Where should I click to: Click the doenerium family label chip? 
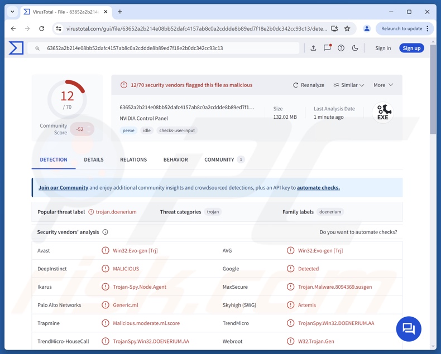(x=330, y=211)
